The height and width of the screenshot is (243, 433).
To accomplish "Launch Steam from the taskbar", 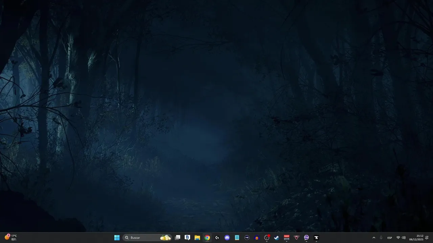I will click(x=277, y=238).
